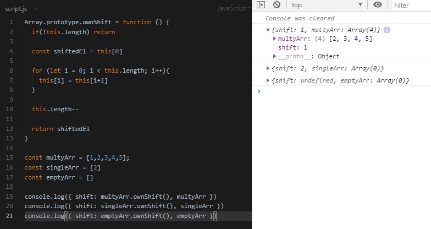Select the script.js tab
The height and width of the screenshot is (229, 431).
click(x=16, y=9)
